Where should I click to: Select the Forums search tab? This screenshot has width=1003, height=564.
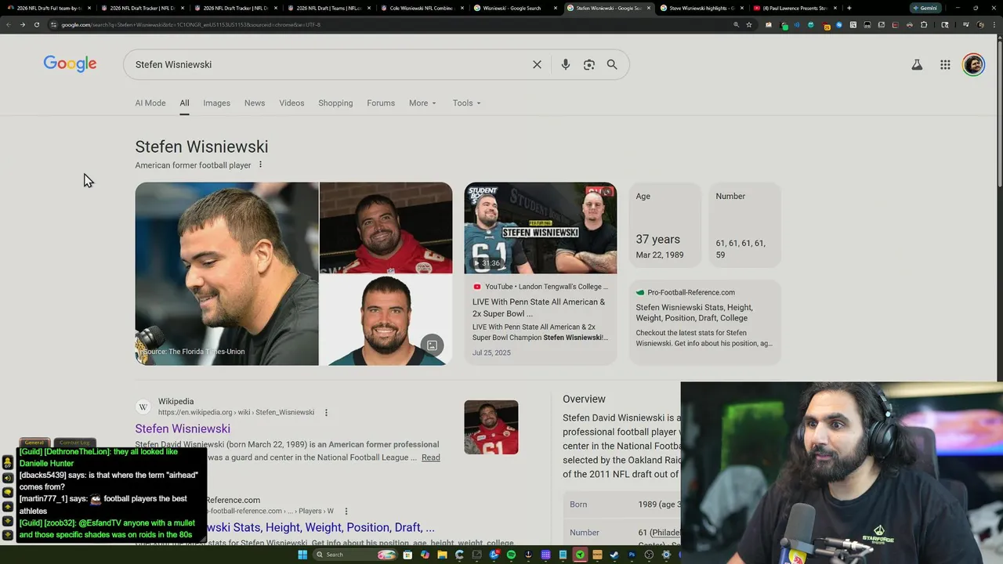point(381,103)
